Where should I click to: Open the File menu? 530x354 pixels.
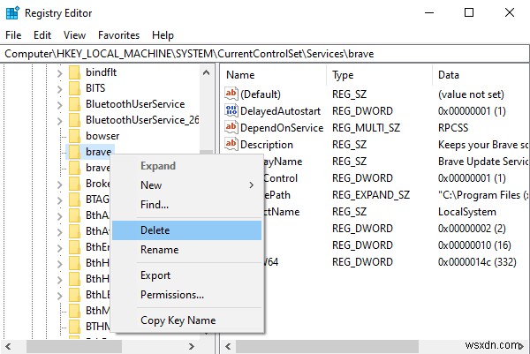tap(13, 35)
